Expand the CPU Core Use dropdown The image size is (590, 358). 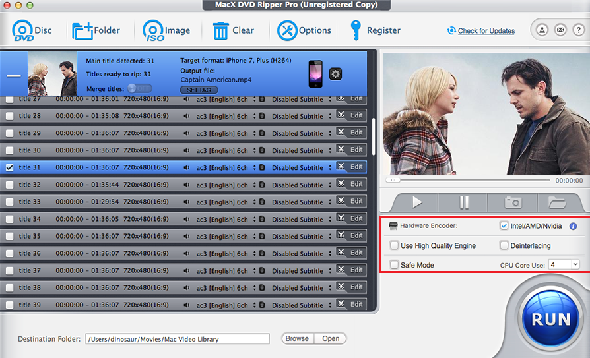(564, 265)
